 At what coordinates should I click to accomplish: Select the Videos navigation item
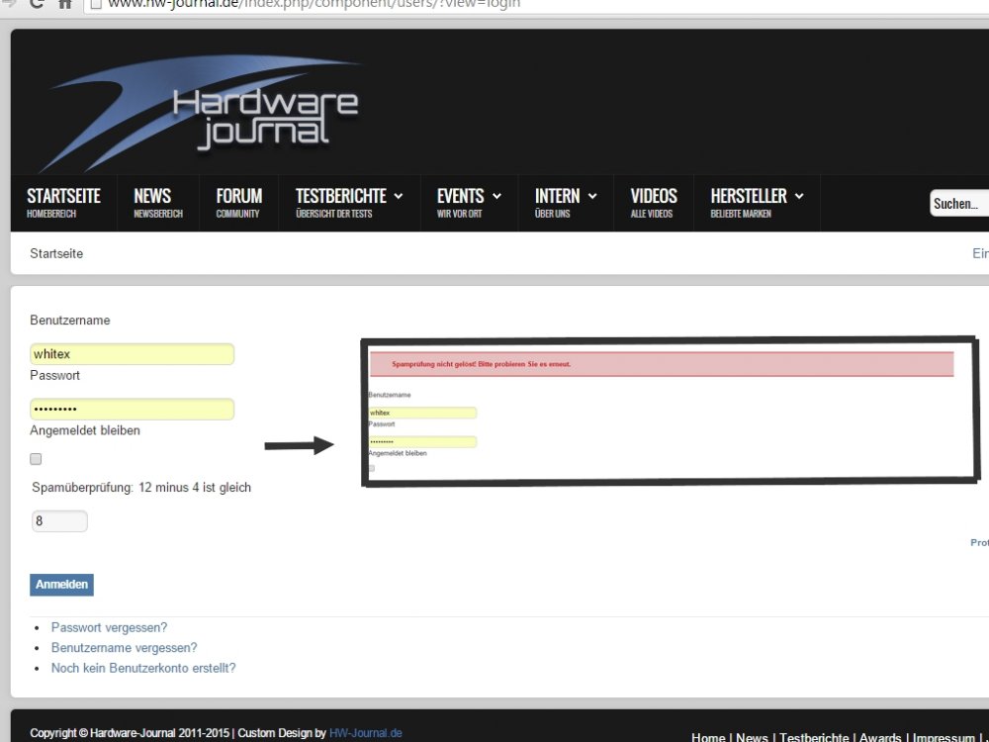(653, 203)
